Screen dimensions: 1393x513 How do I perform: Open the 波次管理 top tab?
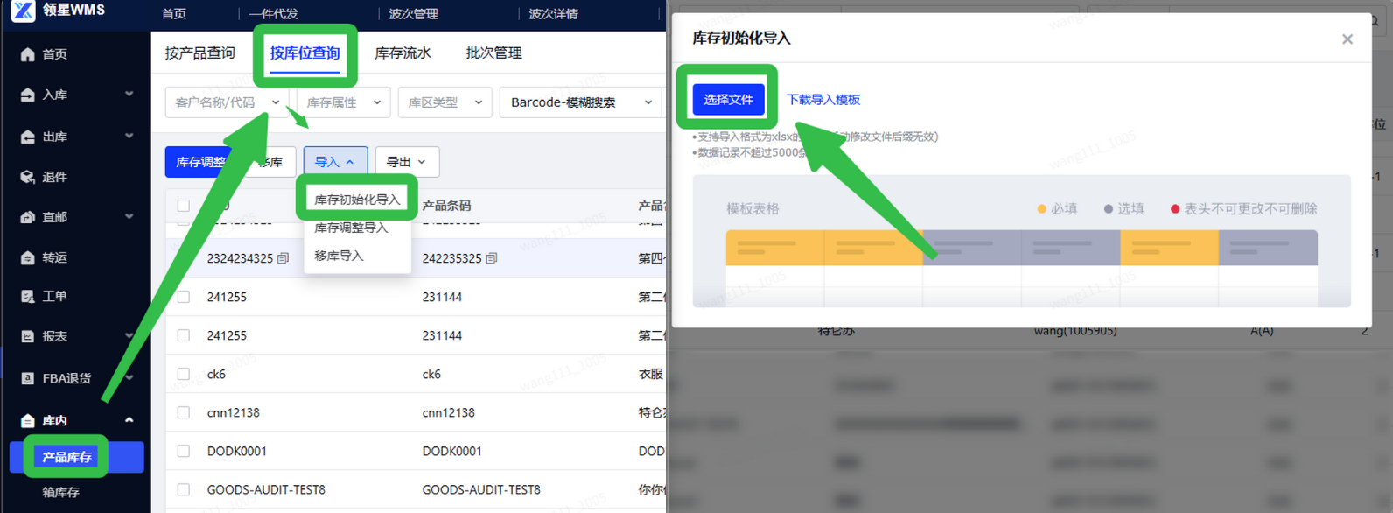pos(414,14)
